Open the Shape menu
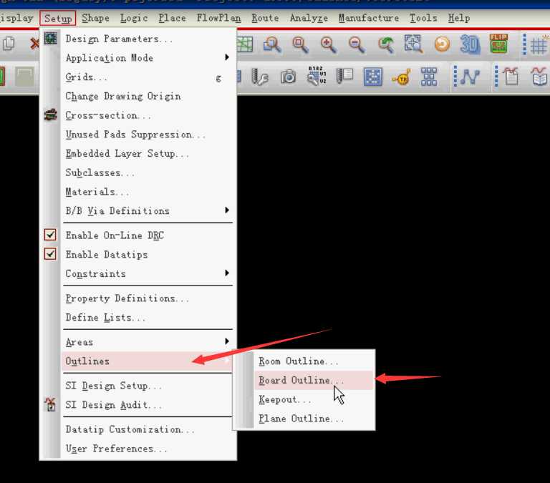550x483 pixels. 95,18
